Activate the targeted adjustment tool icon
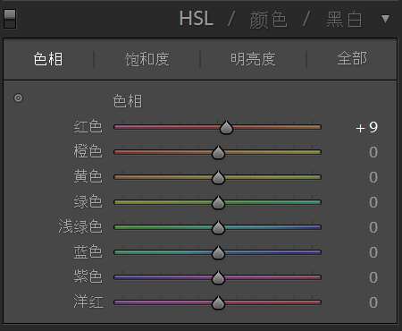Image resolution: width=402 pixels, height=331 pixels. (x=18, y=98)
